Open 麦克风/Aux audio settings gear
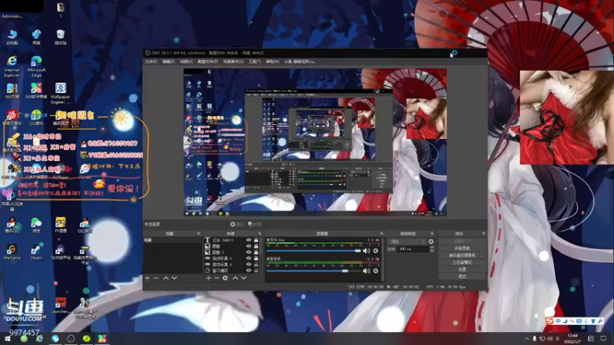 (x=376, y=251)
